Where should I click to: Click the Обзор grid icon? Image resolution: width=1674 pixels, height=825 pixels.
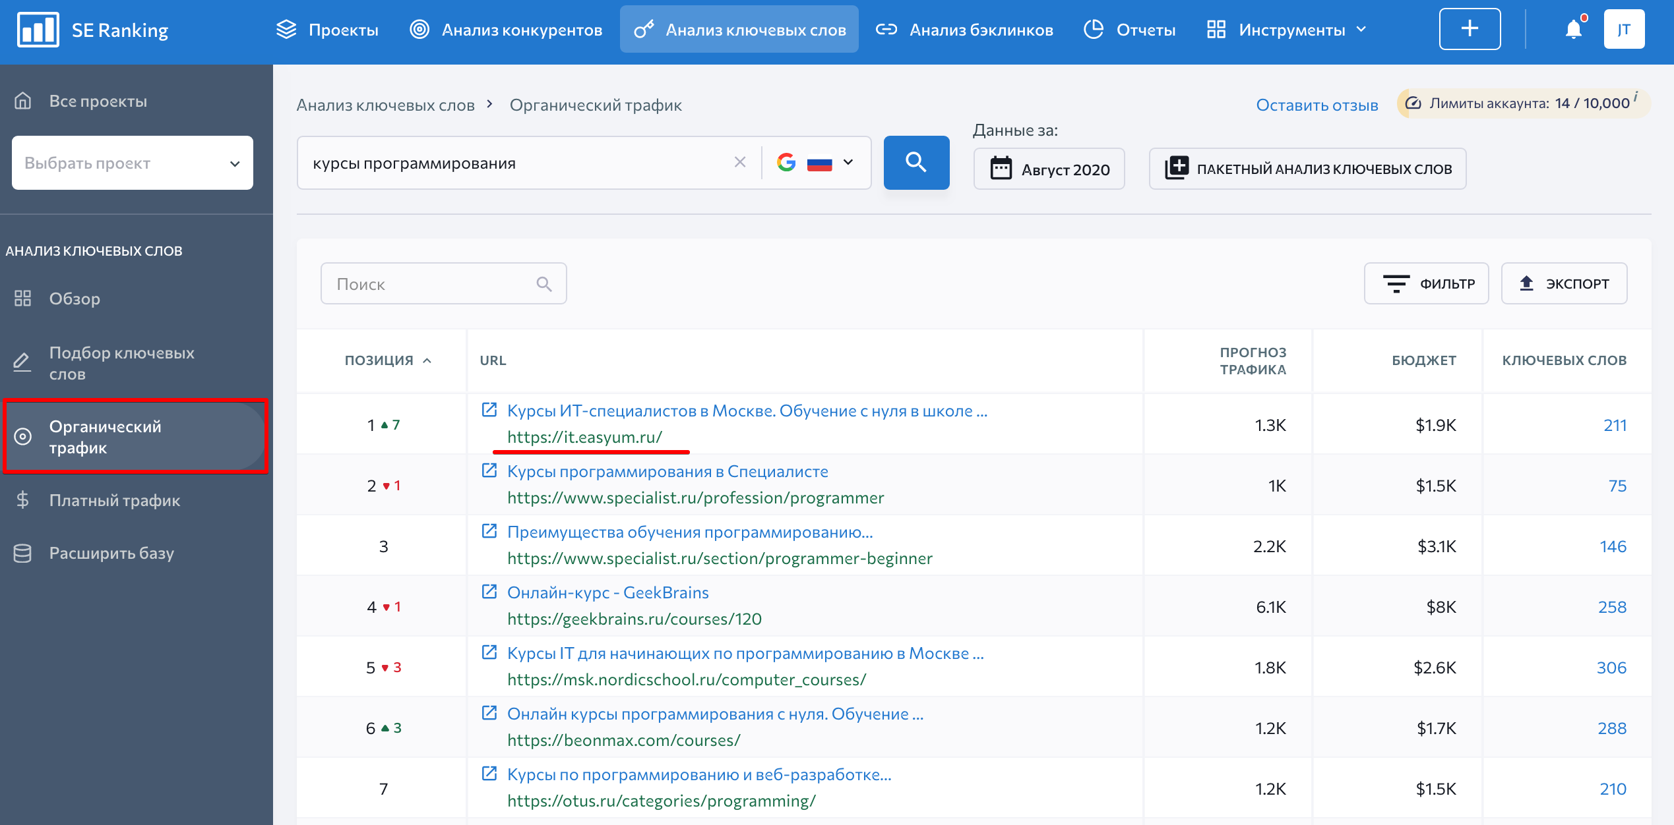pyautogui.click(x=23, y=299)
